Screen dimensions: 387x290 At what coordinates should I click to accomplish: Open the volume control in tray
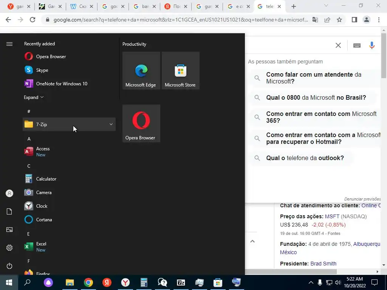[338, 282]
